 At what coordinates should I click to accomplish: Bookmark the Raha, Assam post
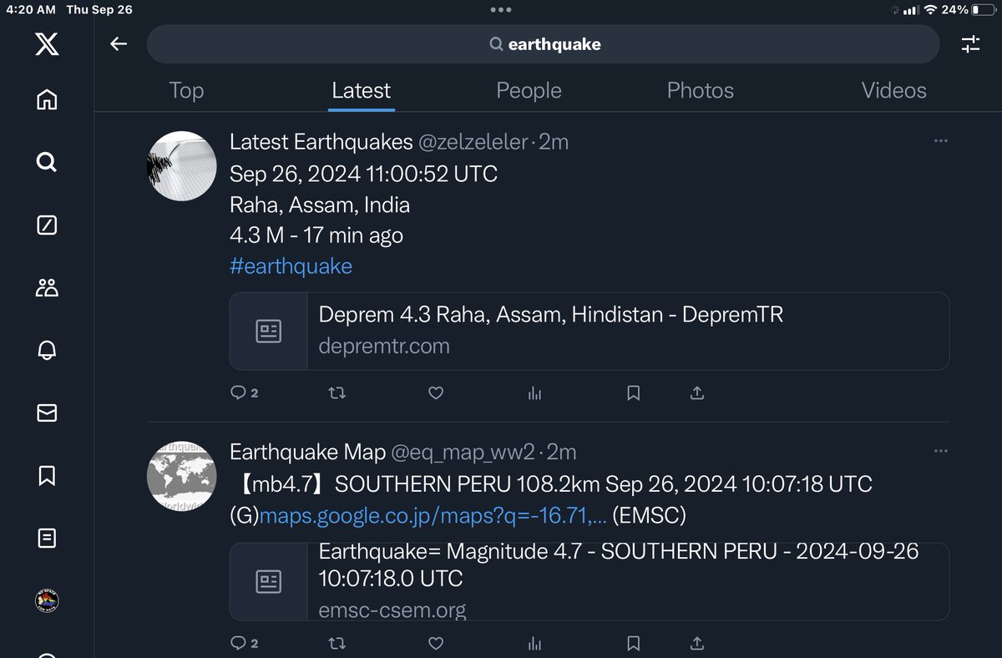(x=633, y=392)
